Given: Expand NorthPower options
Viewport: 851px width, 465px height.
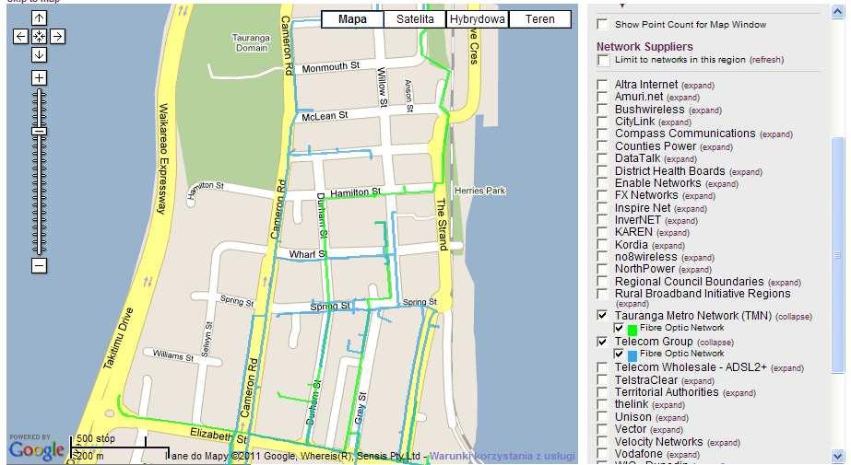Looking at the screenshot, I should pos(695,270).
